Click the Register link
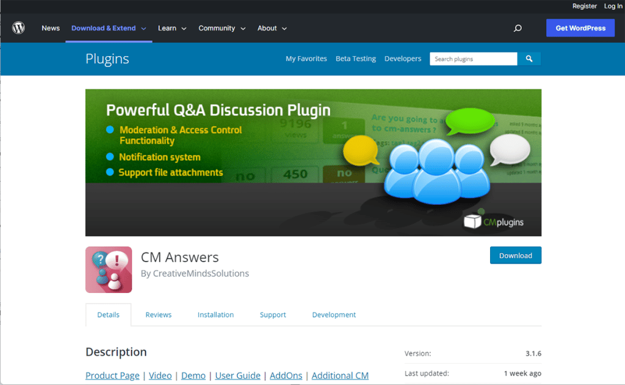Image resolution: width=625 pixels, height=385 pixels. 584,6
